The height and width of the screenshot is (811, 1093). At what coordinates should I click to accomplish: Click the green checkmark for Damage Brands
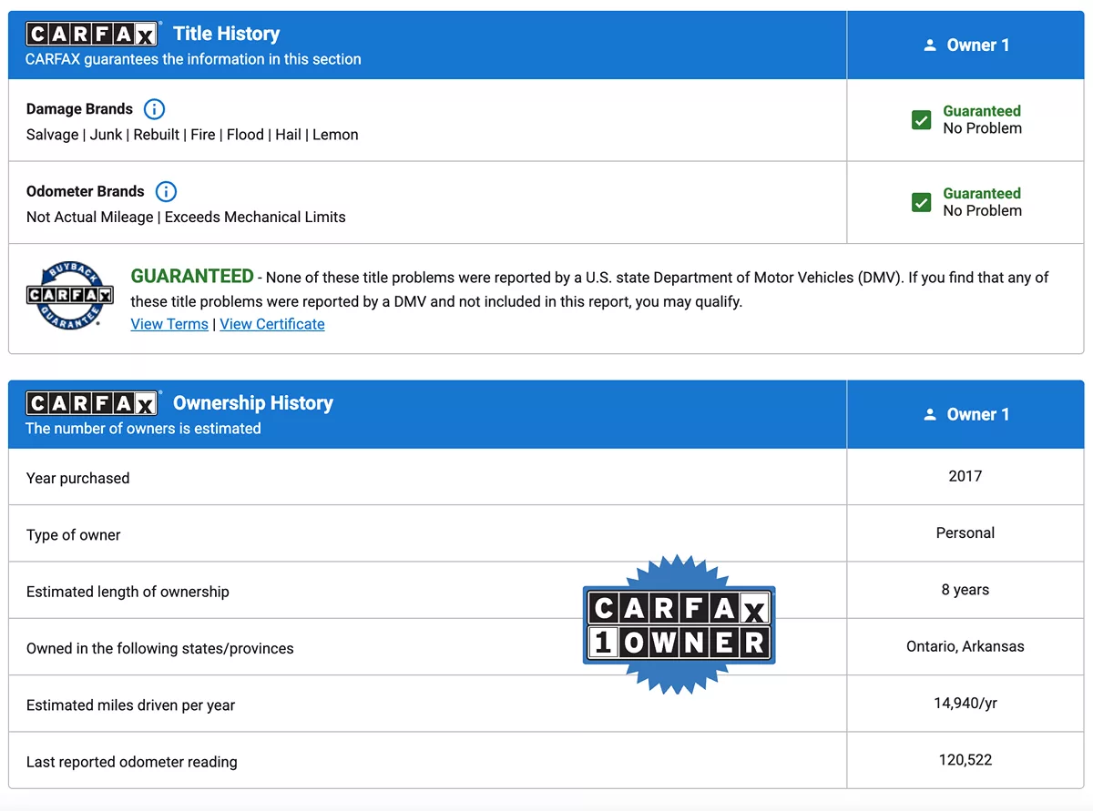(921, 120)
